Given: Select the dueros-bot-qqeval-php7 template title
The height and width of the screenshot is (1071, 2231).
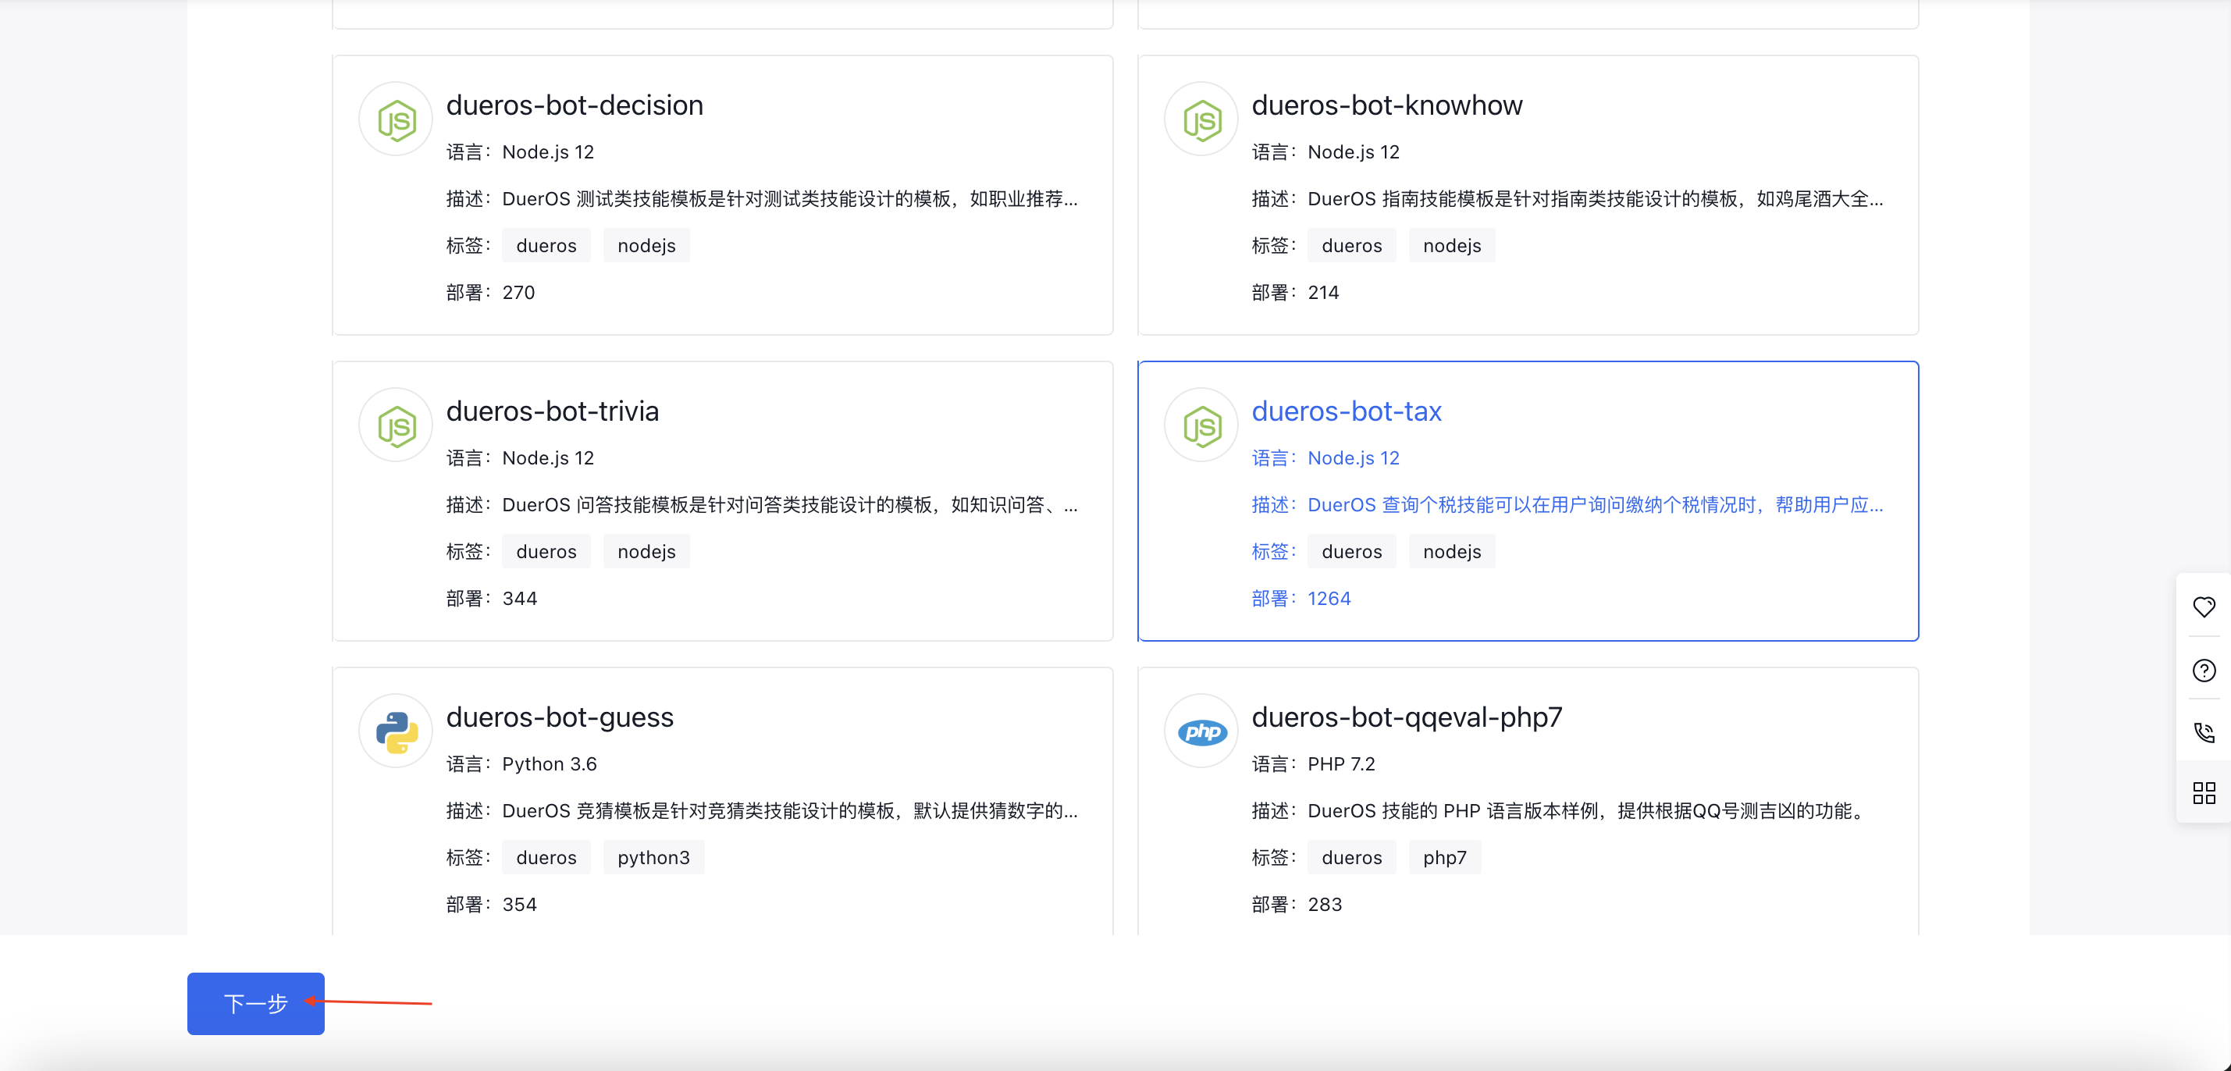Looking at the screenshot, I should click(1407, 717).
